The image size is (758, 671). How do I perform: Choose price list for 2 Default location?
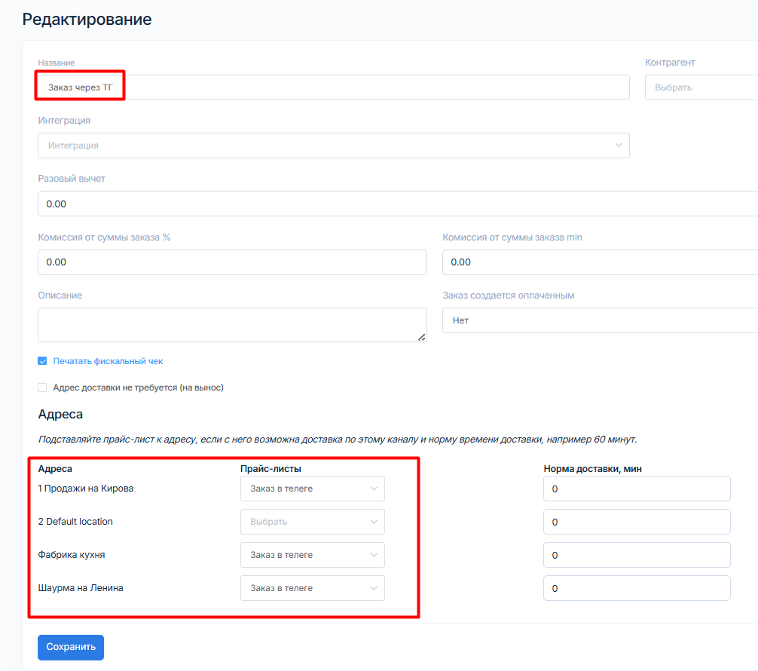click(x=312, y=522)
